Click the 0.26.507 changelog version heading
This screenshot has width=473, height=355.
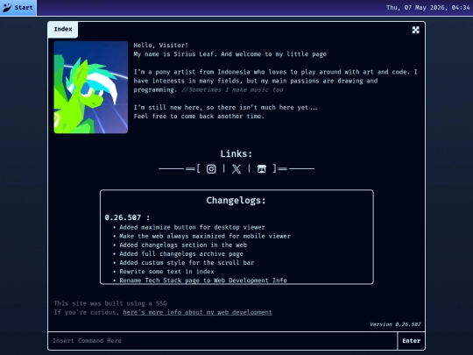pyautogui.click(x=127, y=217)
